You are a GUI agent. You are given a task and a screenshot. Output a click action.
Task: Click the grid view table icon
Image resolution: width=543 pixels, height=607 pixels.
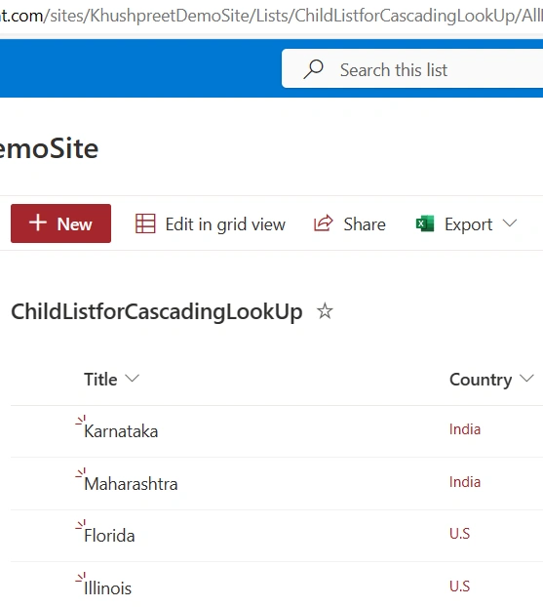point(145,223)
